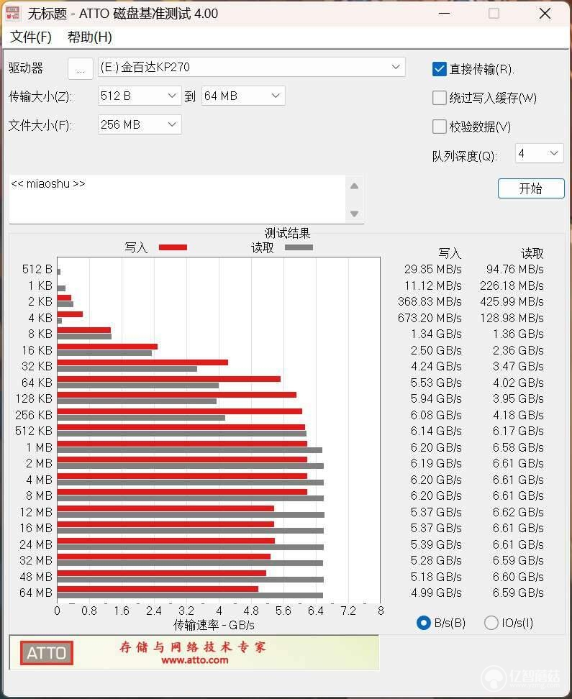This screenshot has width=572, height=699.
Task: Click the ATTO logo in the banner
Action: click(46, 653)
